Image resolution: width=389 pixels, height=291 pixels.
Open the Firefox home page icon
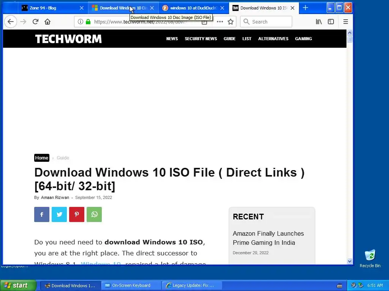tap(47, 22)
